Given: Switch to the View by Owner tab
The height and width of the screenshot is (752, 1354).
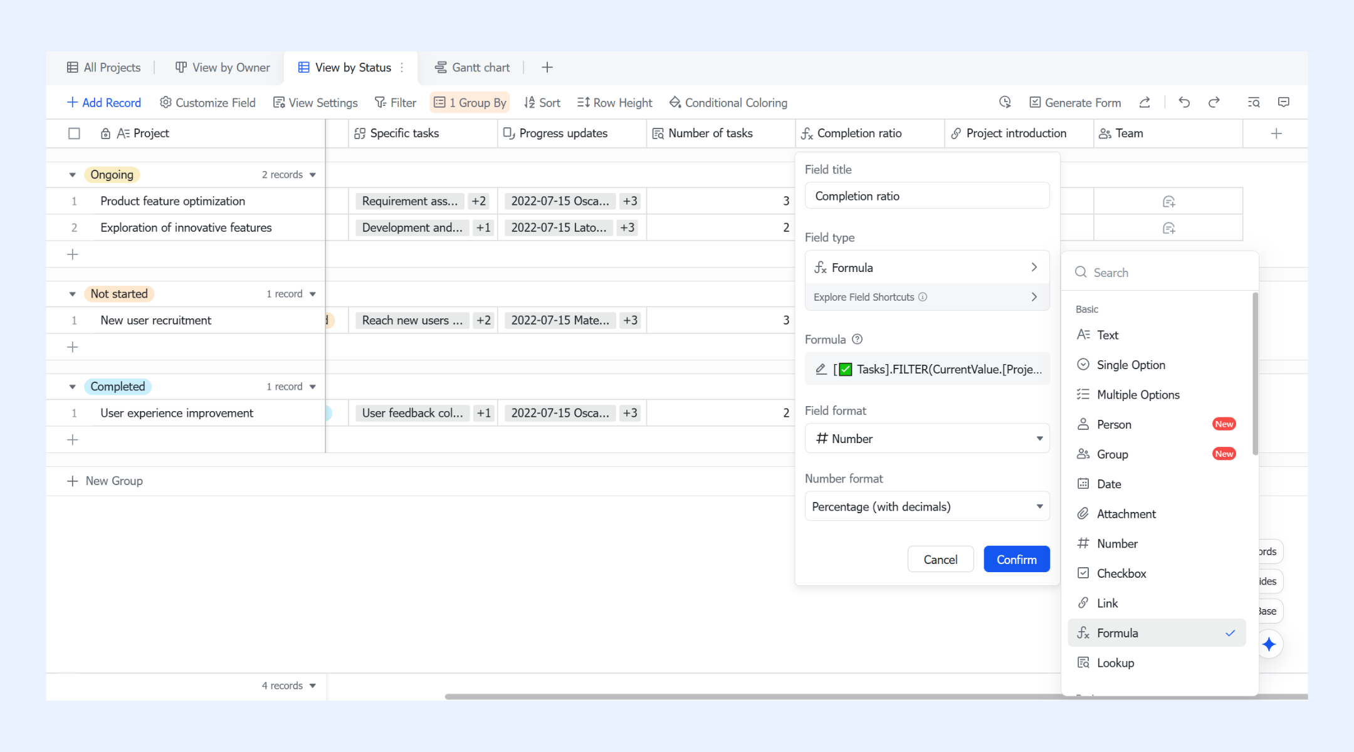Looking at the screenshot, I should click(223, 68).
